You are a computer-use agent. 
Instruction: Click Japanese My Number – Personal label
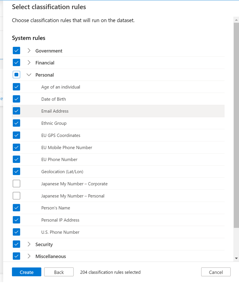coord(73,196)
